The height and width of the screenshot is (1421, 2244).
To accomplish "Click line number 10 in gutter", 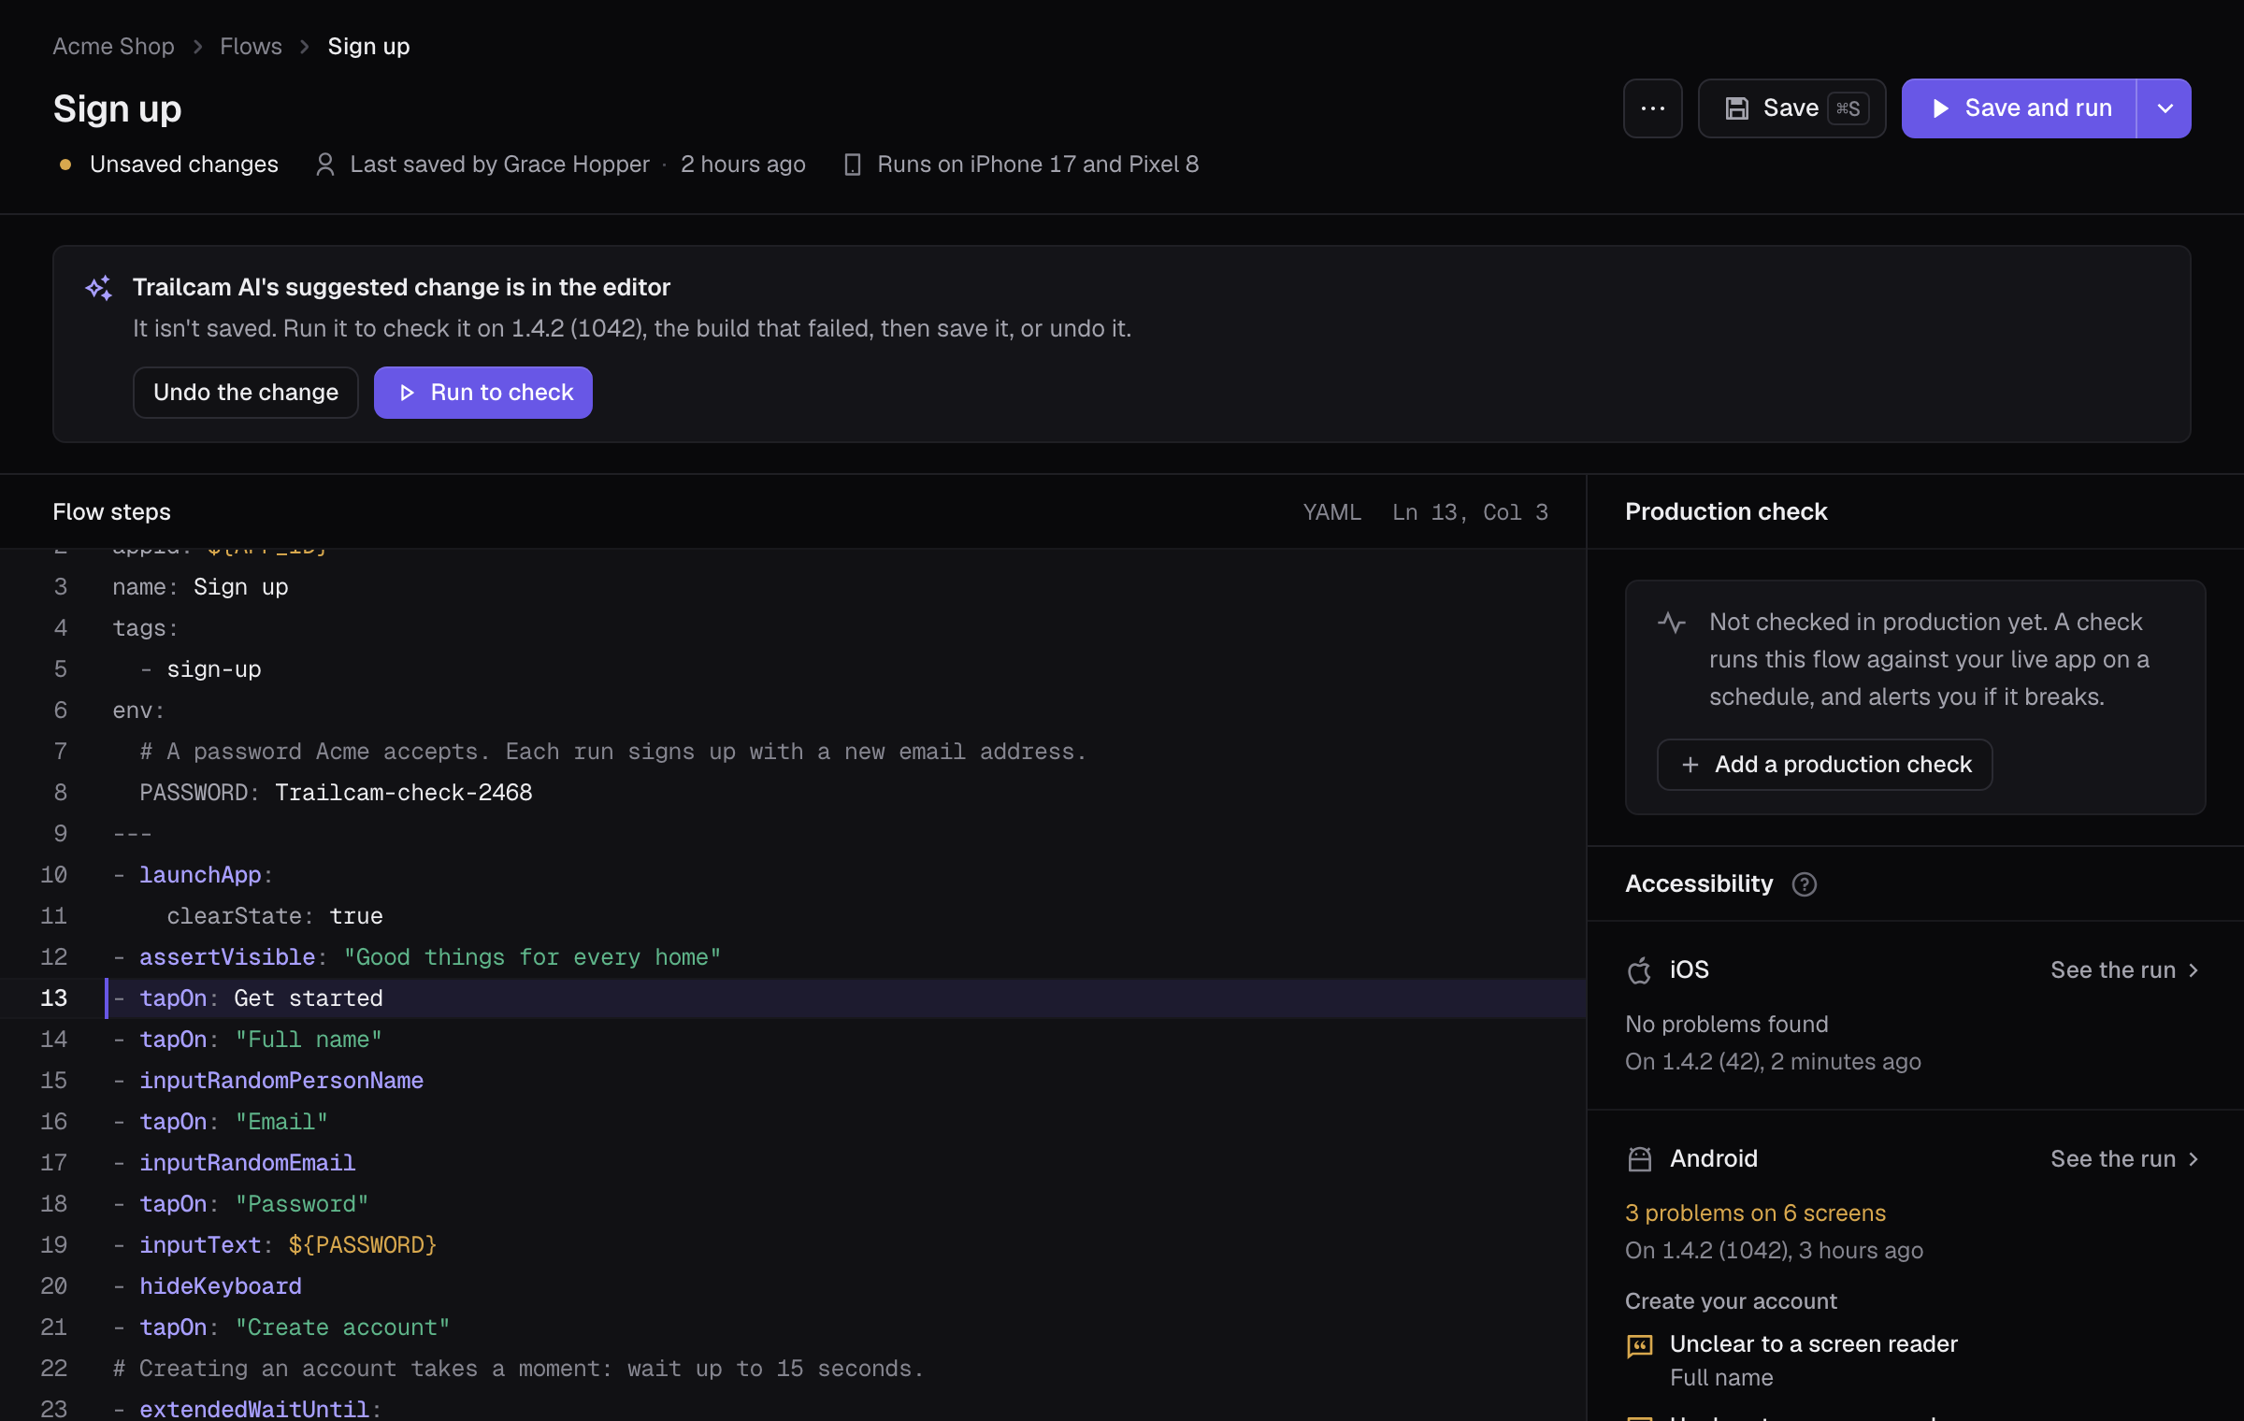I will [x=53, y=875].
